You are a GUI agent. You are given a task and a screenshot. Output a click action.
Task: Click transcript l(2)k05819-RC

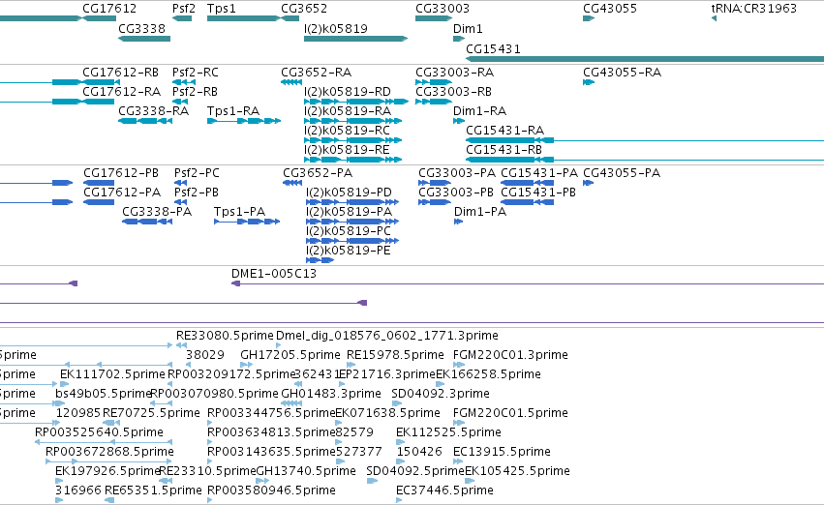click(347, 131)
